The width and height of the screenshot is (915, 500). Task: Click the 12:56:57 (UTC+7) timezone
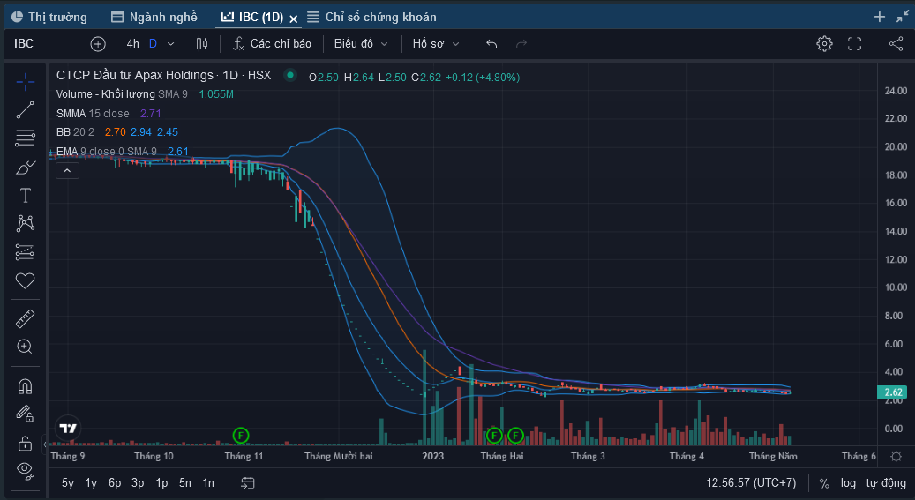(751, 483)
